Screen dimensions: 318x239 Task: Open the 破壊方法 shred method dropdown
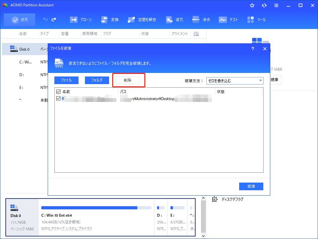(x=235, y=81)
